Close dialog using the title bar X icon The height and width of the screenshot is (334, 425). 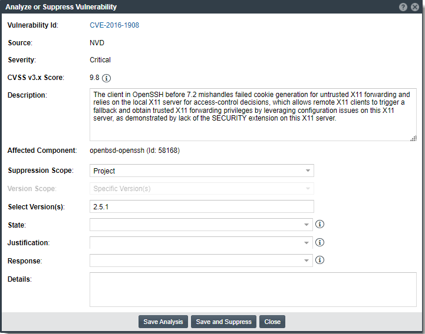point(415,7)
